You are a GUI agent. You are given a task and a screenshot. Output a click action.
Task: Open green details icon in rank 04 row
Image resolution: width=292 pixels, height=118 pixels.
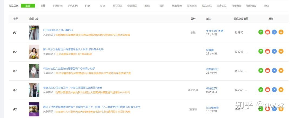tap(261, 90)
